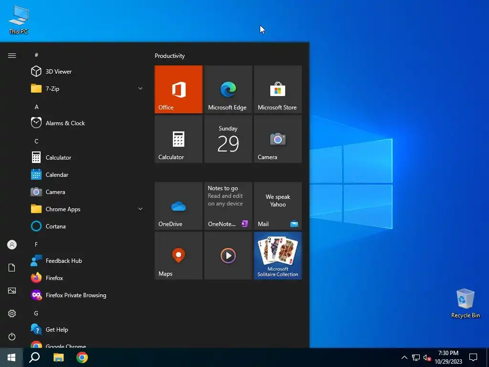
Task: Show hidden system tray icons
Action: click(x=404, y=357)
